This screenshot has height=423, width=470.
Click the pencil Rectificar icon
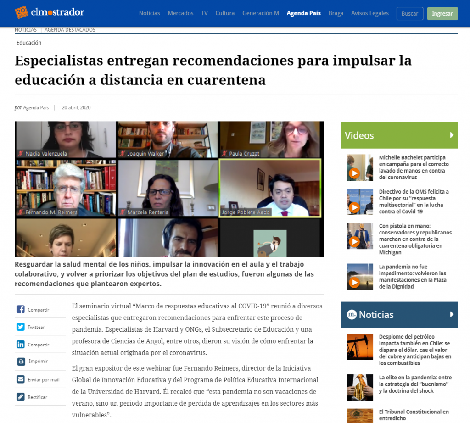pyautogui.click(x=20, y=397)
